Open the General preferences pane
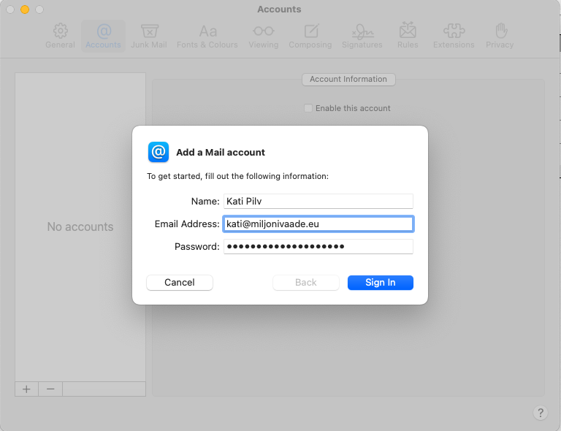Viewport: 561px width, 431px height. [x=60, y=36]
